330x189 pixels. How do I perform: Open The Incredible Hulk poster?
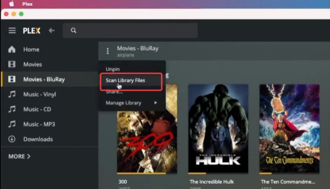tap(218, 129)
